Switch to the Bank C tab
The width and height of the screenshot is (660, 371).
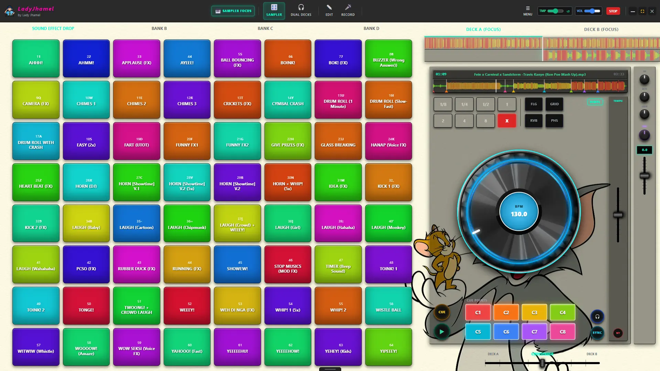coord(265,29)
